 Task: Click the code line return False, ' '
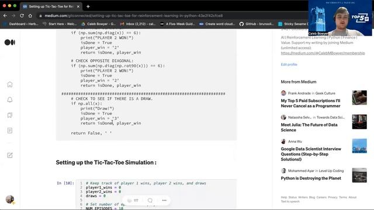pos(91,133)
